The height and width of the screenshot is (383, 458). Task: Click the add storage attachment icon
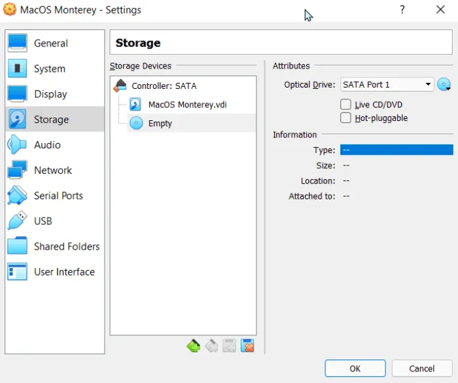229,346
